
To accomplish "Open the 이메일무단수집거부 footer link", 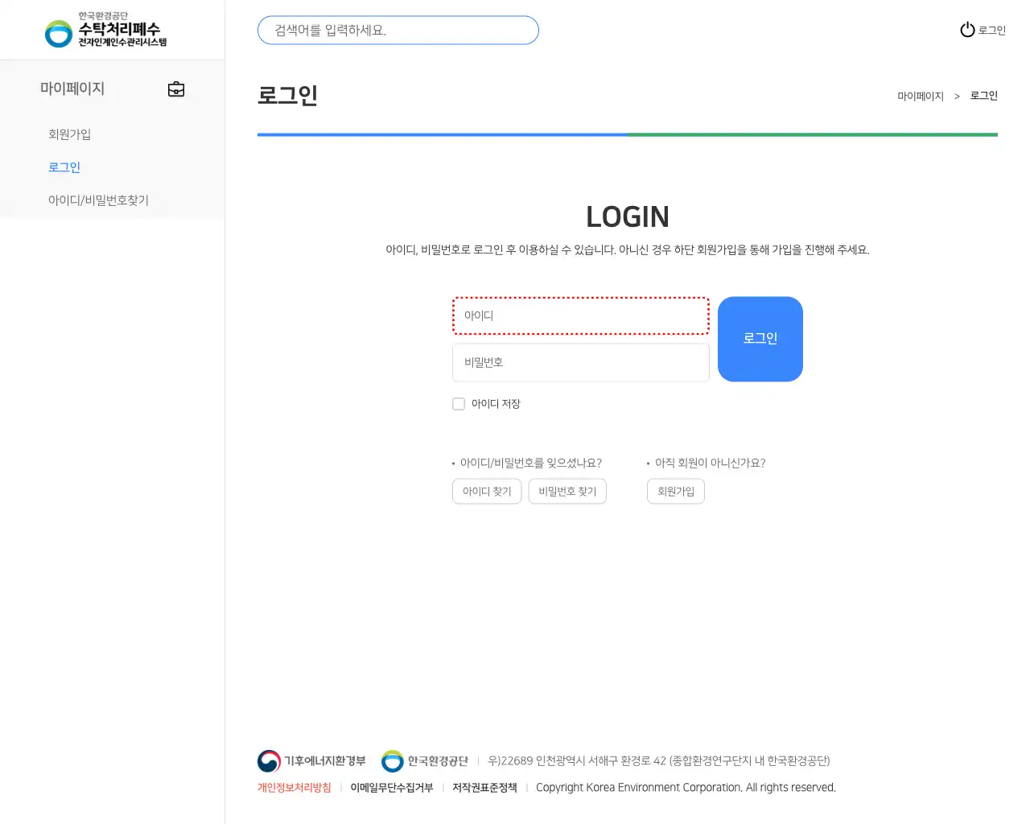I will 392,788.
